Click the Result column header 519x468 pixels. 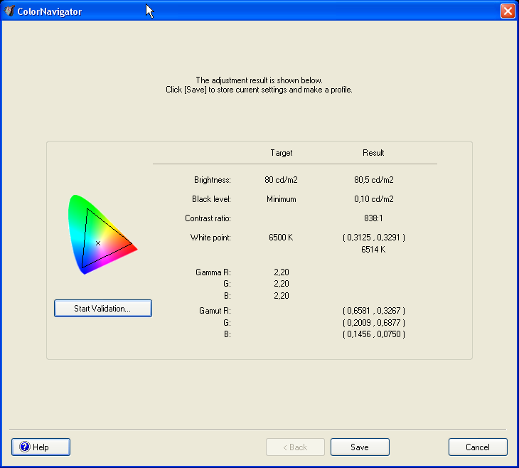click(x=373, y=153)
